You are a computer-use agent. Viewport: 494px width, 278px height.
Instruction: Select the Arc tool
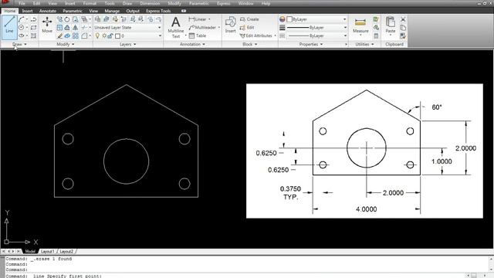click(x=21, y=19)
